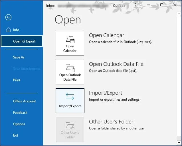Open the Feedback page
Screen dimensions: 182x146
pyautogui.click(x=20, y=113)
